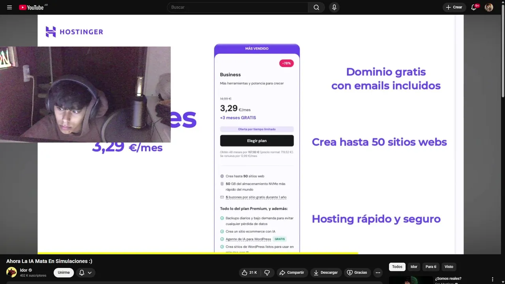Viewport: 505px width, 284px height.
Task: Click the Unirme membership button
Action: pyautogui.click(x=64, y=273)
